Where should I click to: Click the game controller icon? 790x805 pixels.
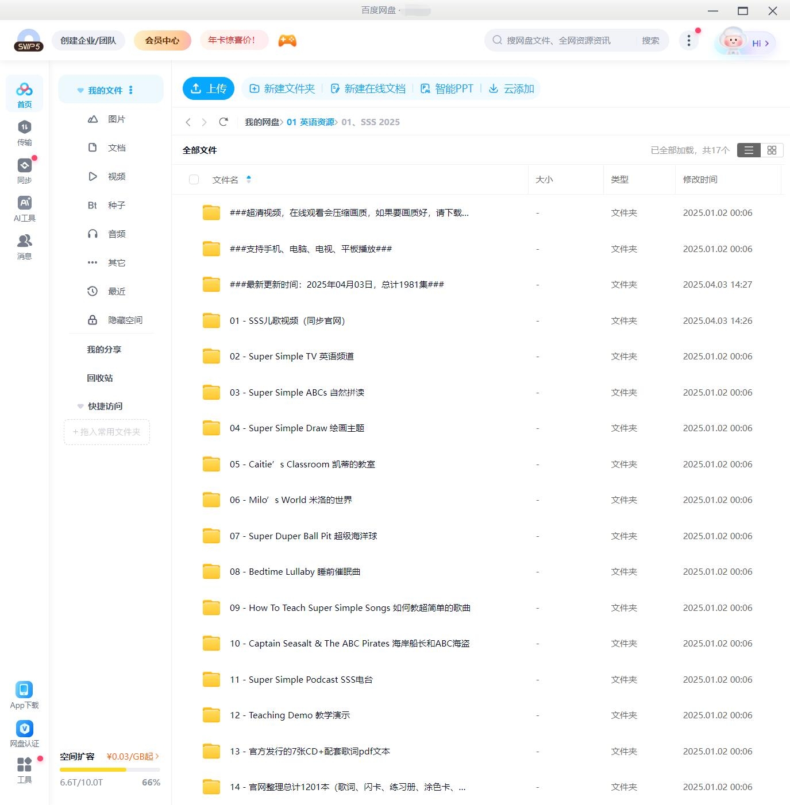point(287,40)
